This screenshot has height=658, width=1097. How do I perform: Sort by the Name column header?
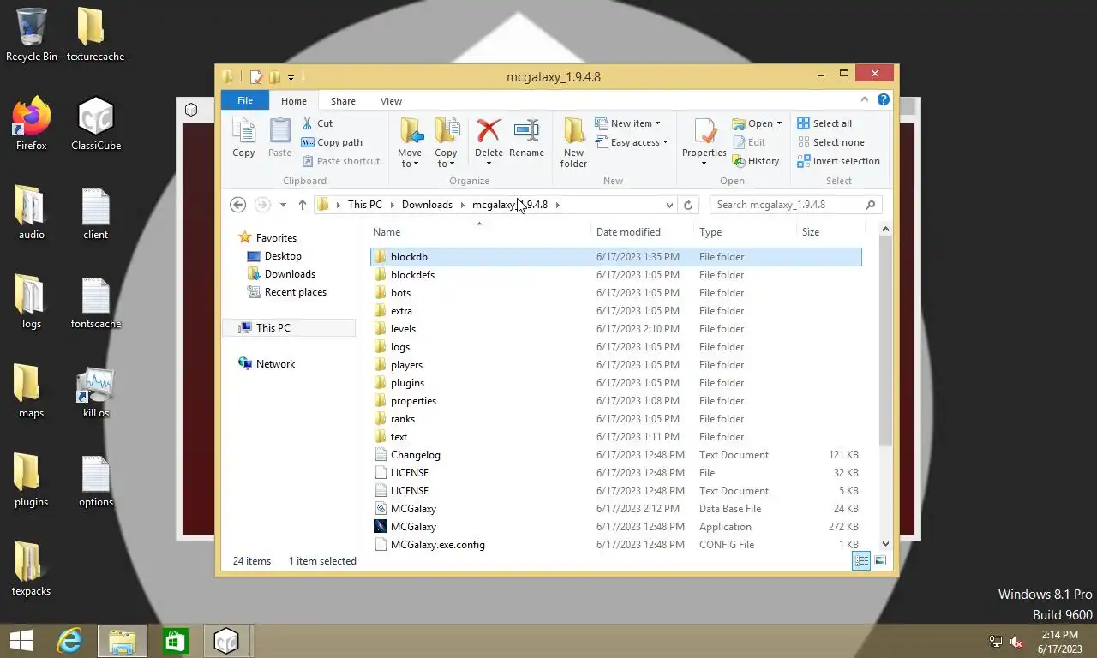click(480, 232)
